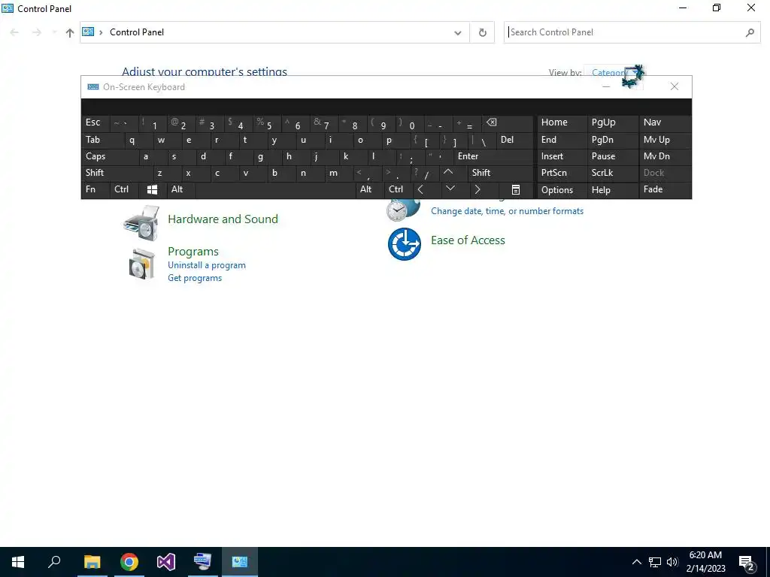Open the View by Category dropdown
Viewport: 770px width, 577px height.
click(x=612, y=73)
